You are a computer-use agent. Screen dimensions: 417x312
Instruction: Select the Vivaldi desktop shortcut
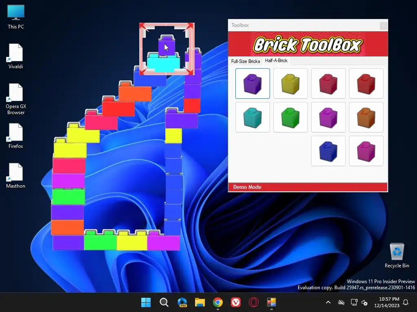point(16,56)
